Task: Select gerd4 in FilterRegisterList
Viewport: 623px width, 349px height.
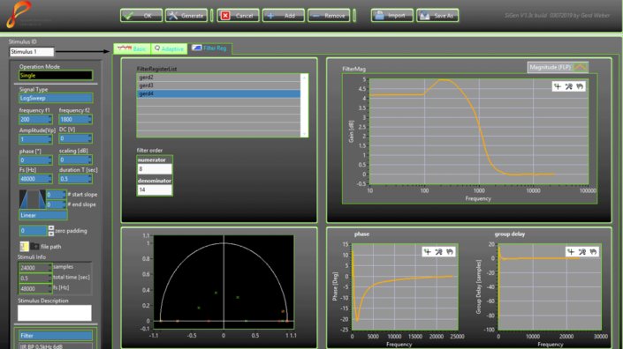Action: pyautogui.click(x=218, y=94)
